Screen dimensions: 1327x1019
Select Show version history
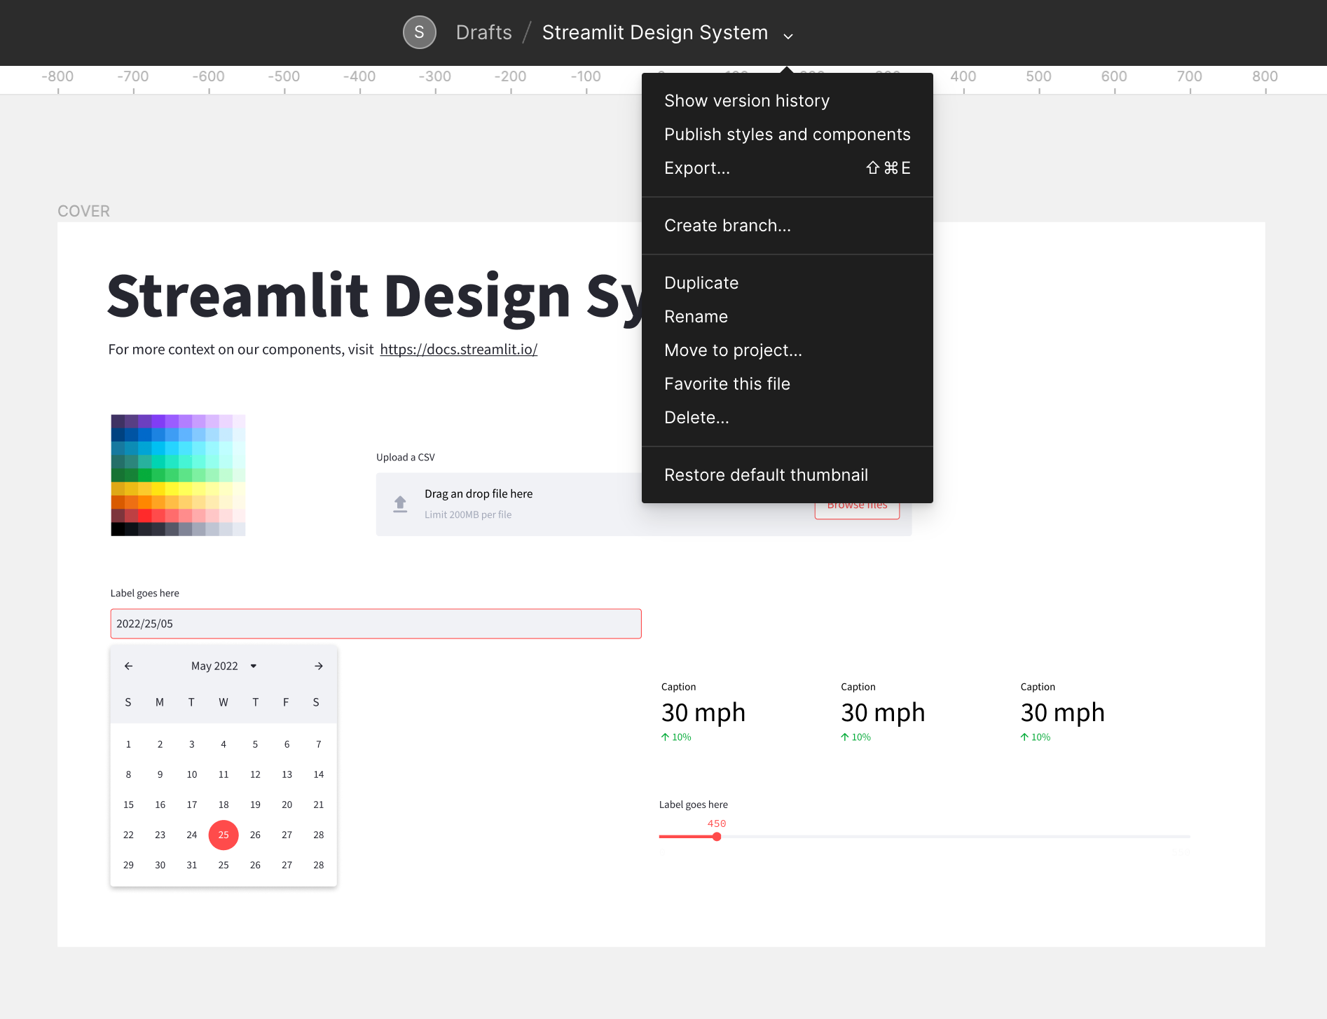tap(747, 100)
